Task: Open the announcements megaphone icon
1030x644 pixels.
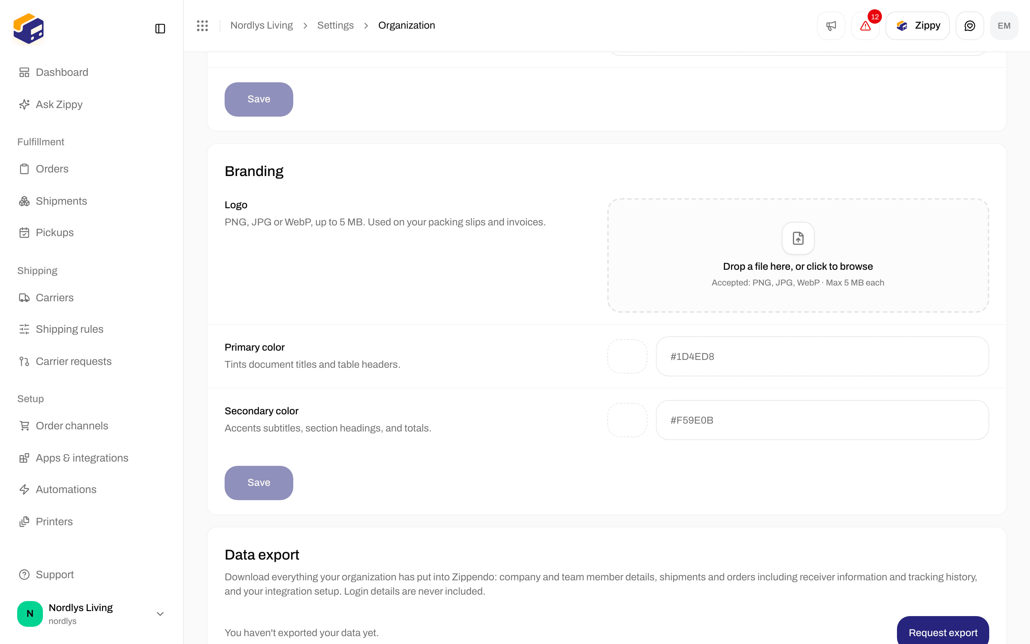Action: 831,25
